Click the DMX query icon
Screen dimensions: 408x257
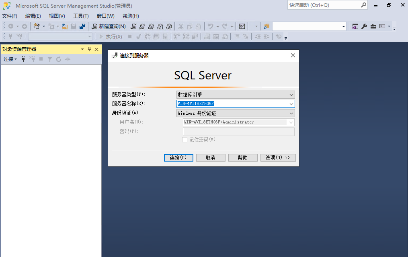(151, 26)
